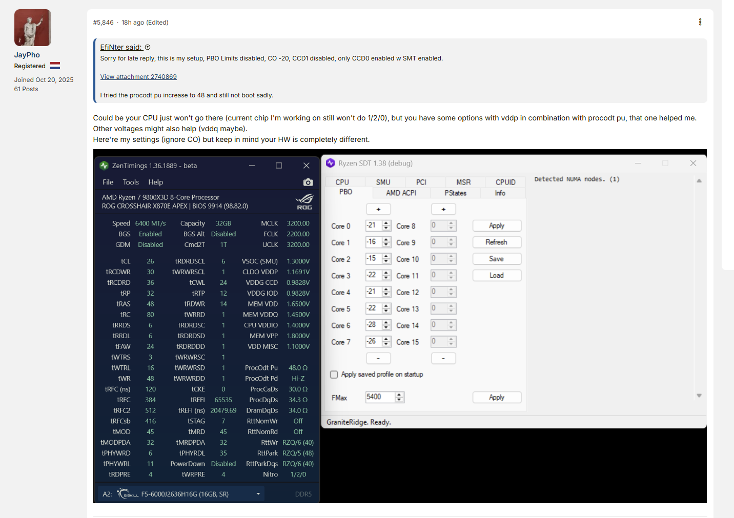Take a ZenTimings screenshot with camera icon
The image size is (734, 518).
[x=308, y=182]
